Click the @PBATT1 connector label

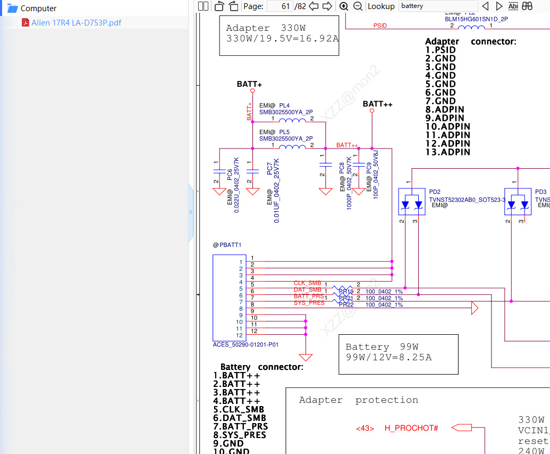click(x=227, y=245)
